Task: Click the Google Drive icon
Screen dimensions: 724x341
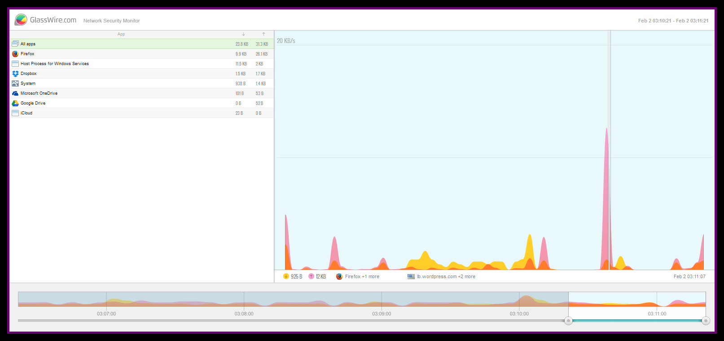Action: tap(15, 103)
